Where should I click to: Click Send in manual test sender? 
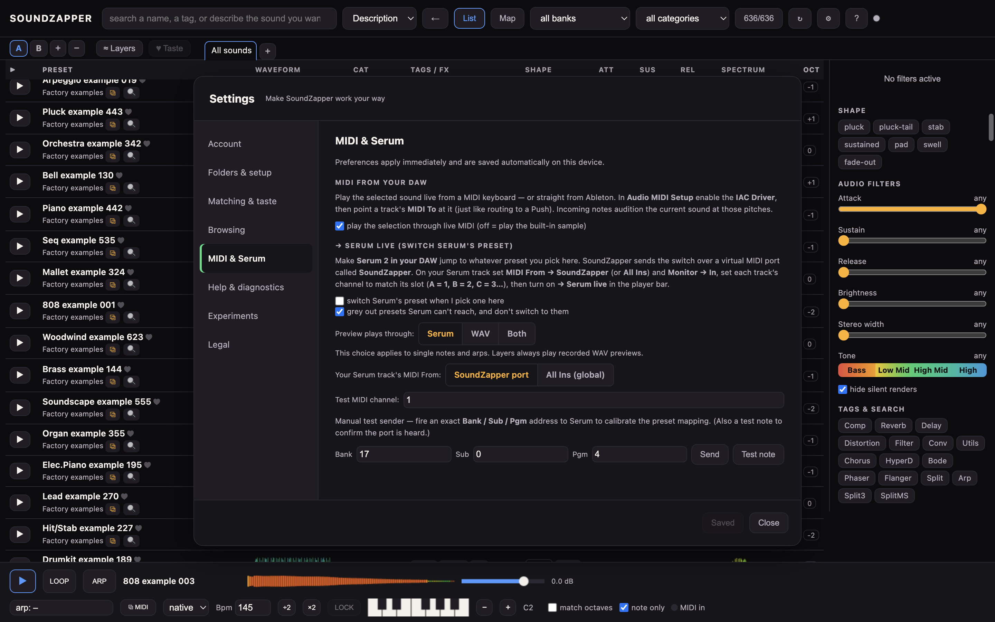pos(710,454)
